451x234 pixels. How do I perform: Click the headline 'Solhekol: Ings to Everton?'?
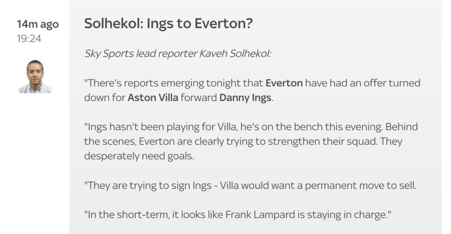click(168, 24)
